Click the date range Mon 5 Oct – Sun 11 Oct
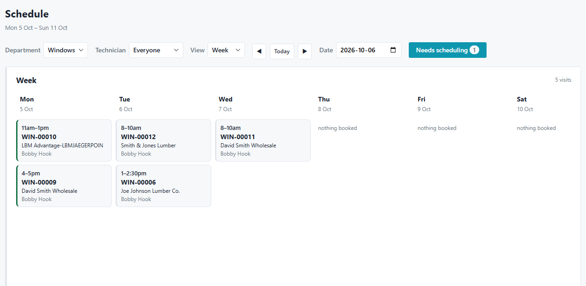This screenshot has height=286, width=586. pos(36,28)
